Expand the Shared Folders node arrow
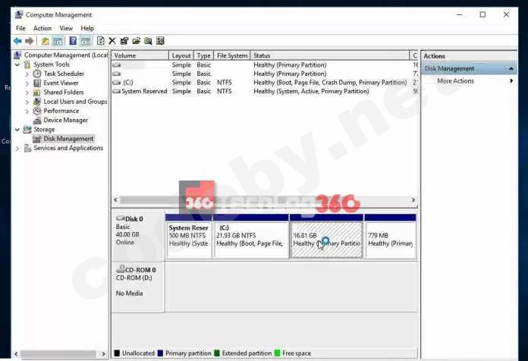Viewport: 528px width, 361px height. [x=27, y=93]
